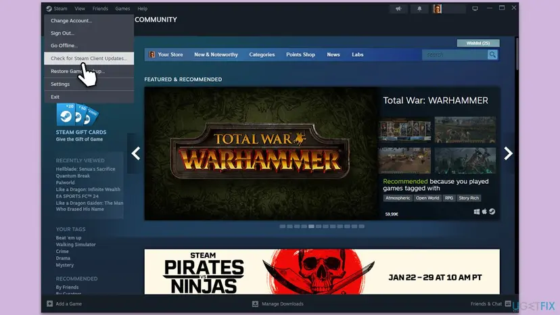Viewport: 560px width, 315px height.
Task: Open Like a Dragon Gaiden link
Action: (89, 206)
